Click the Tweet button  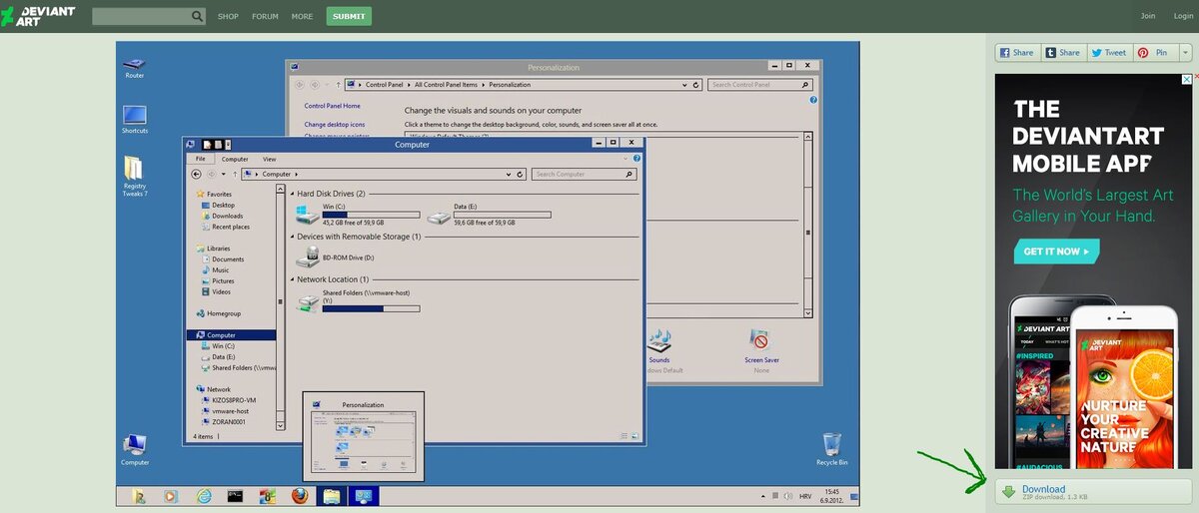[1109, 52]
